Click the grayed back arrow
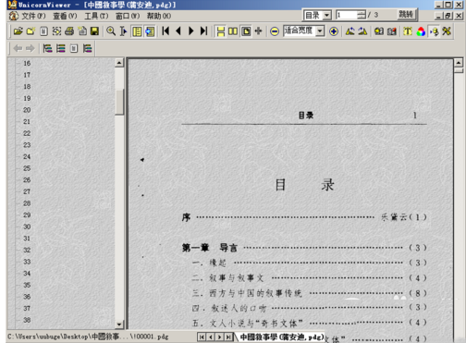Image resolution: width=466 pixels, height=343 pixels. [x=18, y=48]
